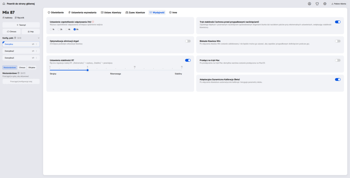350x178 pixels.
Task: Toggle Przełącz na tryb Mac switch
Action: pyautogui.click(x=338, y=60)
